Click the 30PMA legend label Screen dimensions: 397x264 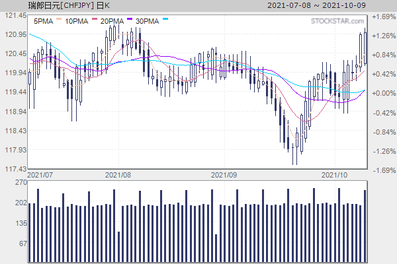click(x=146, y=21)
